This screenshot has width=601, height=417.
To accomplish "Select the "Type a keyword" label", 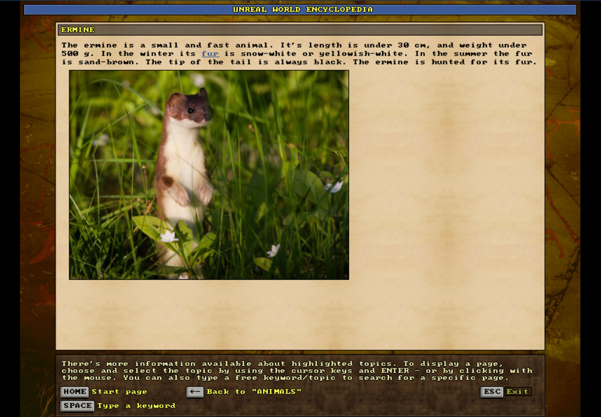I will click(136, 406).
